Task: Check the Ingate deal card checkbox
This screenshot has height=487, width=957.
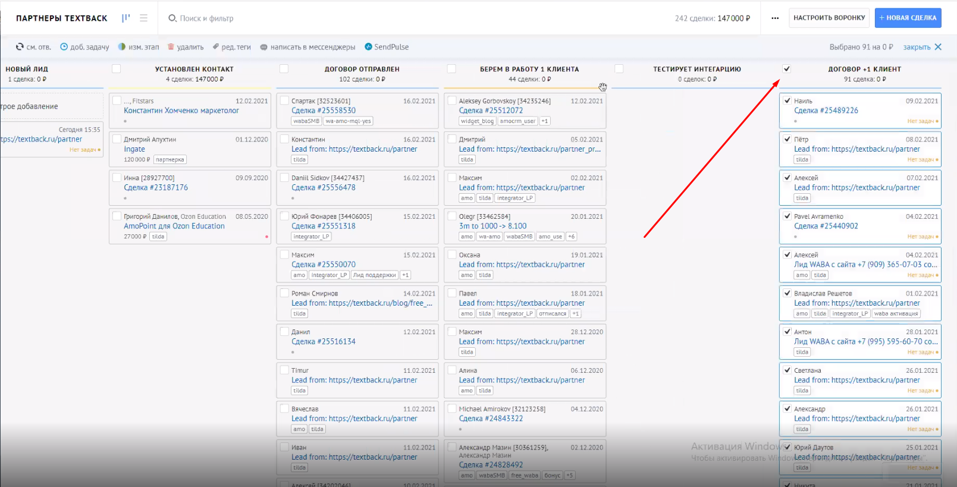Action: point(117,139)
